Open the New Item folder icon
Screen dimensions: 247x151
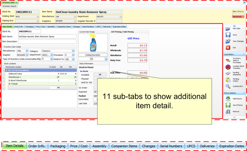[228, 29]
